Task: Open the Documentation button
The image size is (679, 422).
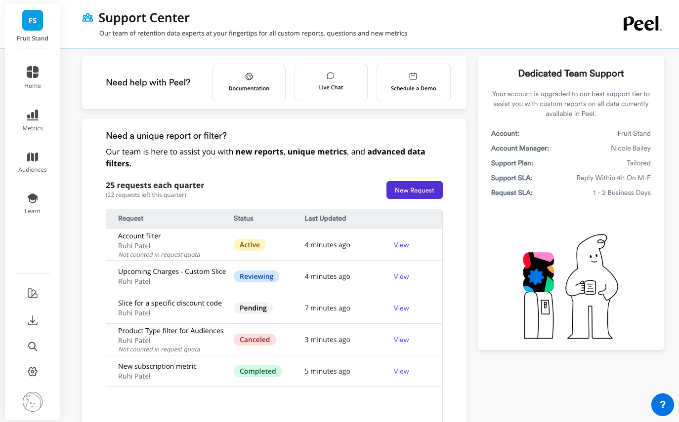Action: (249, 82)
